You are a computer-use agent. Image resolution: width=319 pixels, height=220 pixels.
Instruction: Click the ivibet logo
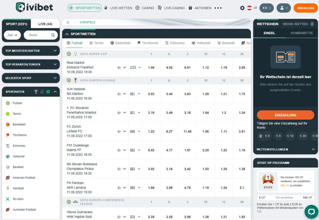coord(34,7)
